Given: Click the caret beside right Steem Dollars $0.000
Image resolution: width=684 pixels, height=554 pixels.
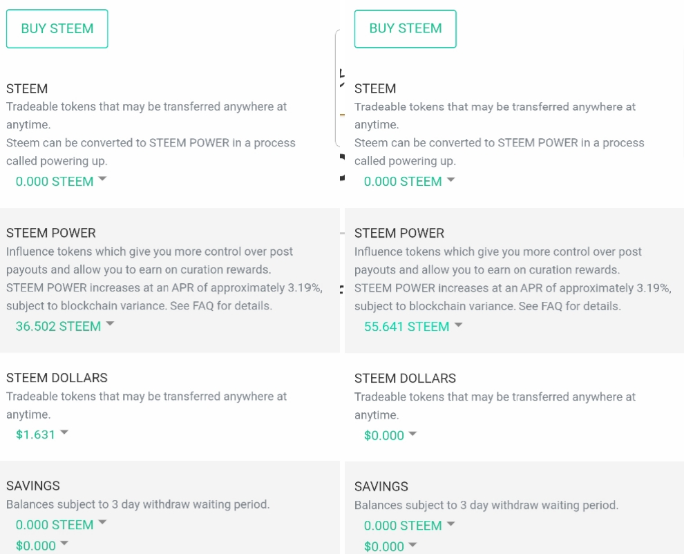Looking at the screenshot, I should pos(412,433).
